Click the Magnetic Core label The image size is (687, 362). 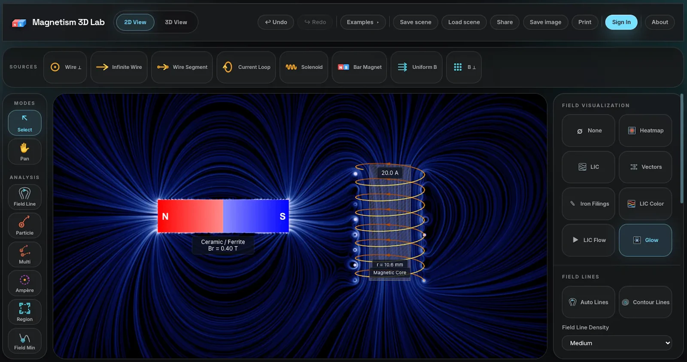click(390, 273)
